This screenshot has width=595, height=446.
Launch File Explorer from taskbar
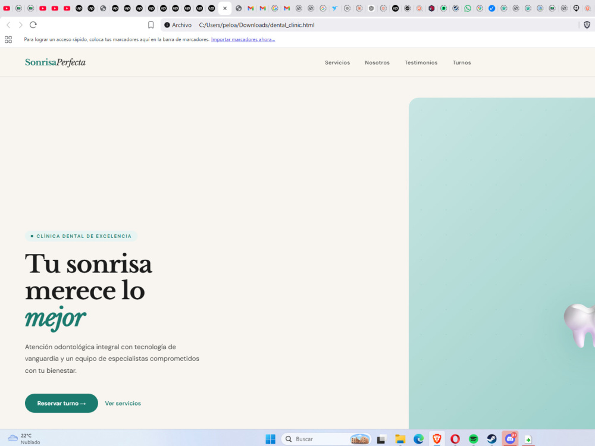point(400,439)
